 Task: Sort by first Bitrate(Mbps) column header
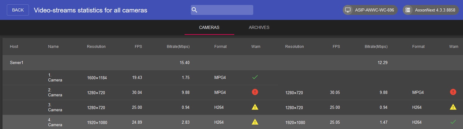click(177, 47)
